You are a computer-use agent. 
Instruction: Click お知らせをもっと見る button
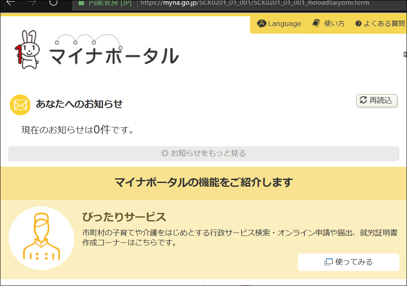coord(203,153)
